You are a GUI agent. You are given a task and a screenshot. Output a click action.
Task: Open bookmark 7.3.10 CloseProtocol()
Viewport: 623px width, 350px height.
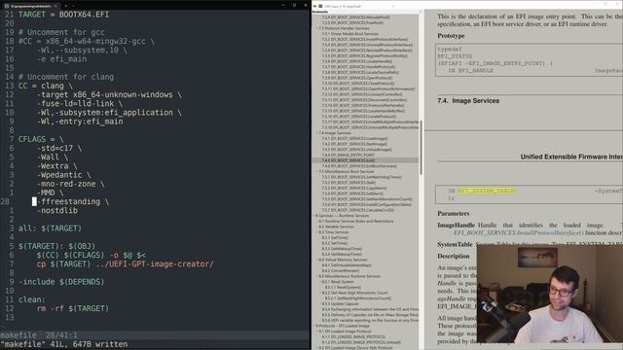coord(358,84)
